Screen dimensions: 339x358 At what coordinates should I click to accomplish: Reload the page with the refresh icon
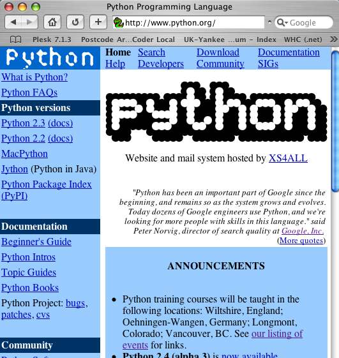pos(75,22)
